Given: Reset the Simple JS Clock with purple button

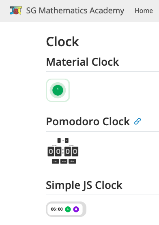Looking at the screenshot, I should tap(76, 209).
